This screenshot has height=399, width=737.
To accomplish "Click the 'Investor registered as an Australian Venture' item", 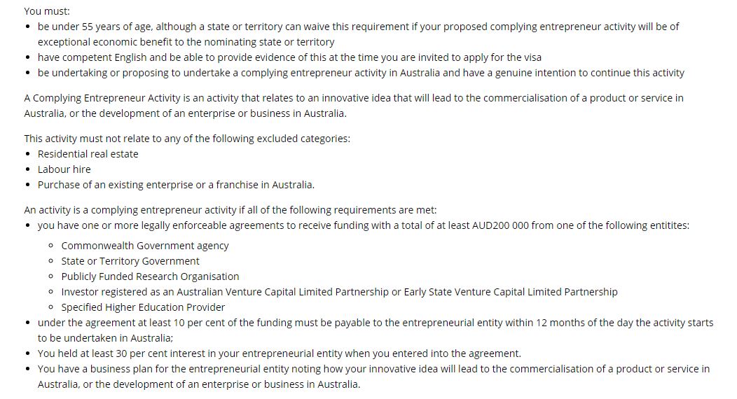I will 339,292.
